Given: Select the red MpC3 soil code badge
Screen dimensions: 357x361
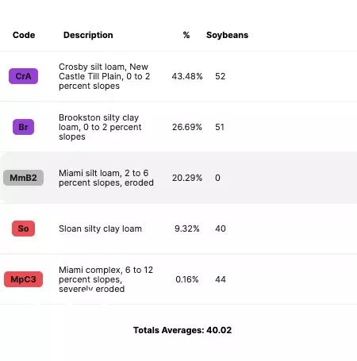Looking at the screenshot, I should pos(23,279).
